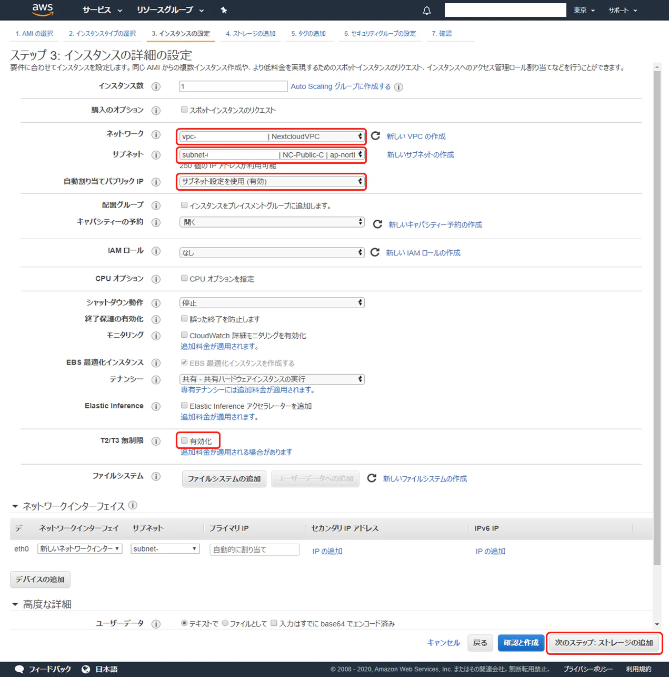Go to step 1. AMI の選択

pyautogui.click(x=34, y=33)
